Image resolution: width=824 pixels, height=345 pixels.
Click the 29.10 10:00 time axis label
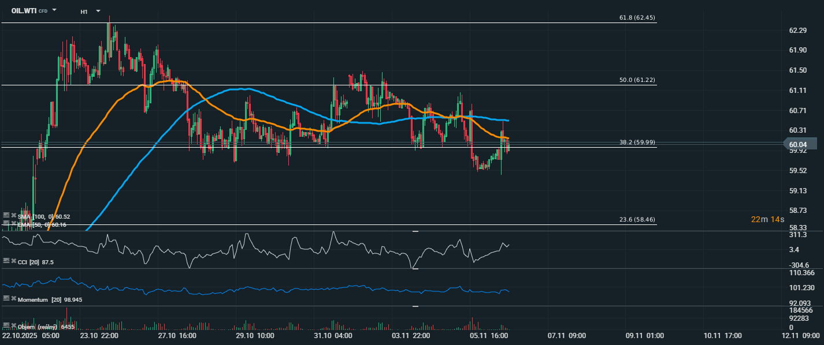coord(256,335)
